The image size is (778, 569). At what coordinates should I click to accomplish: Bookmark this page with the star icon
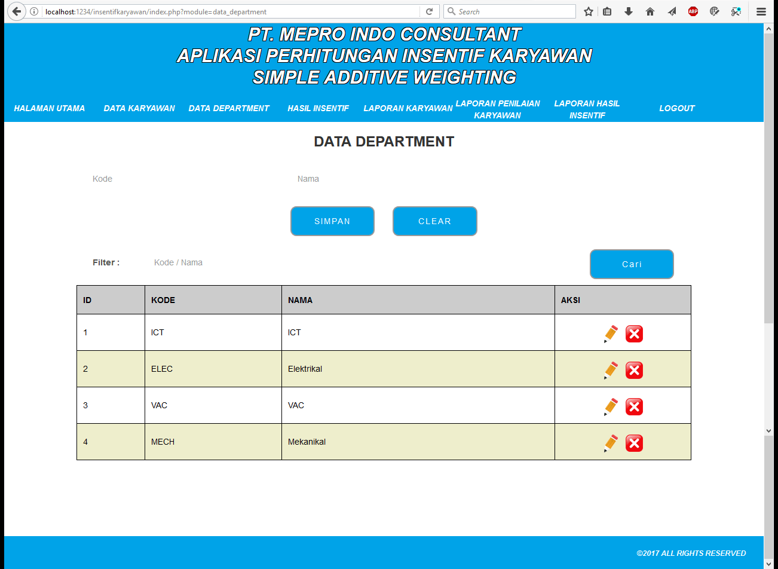(589, 11)
